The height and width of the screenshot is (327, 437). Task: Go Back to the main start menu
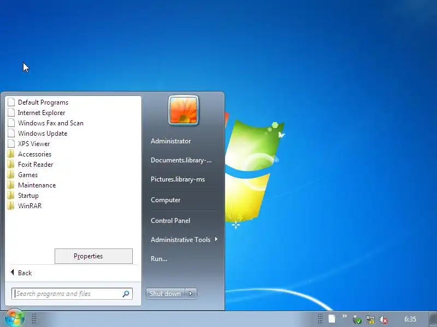pos(25,273)
